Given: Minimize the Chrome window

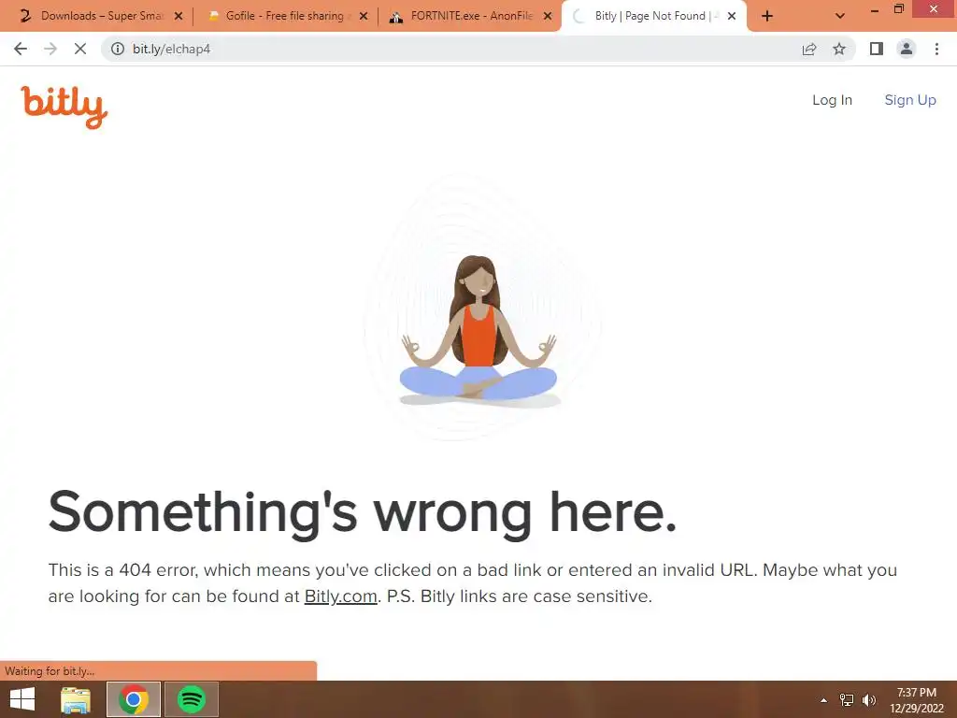Looking at the screenshot, I should pyautogui.click(x=875, y=9).
